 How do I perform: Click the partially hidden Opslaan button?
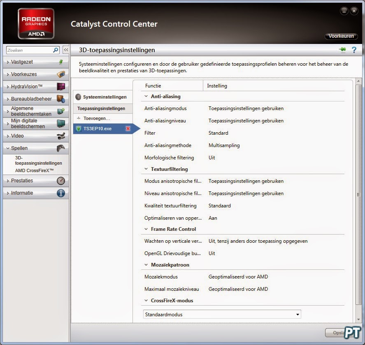pyautogui.click(x=335, y=333)
